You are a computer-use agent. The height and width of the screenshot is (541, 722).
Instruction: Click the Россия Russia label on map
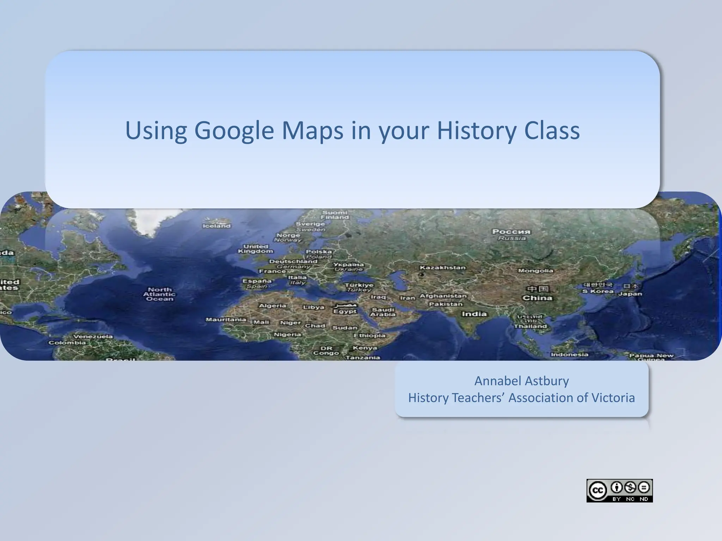click(512, 235)
